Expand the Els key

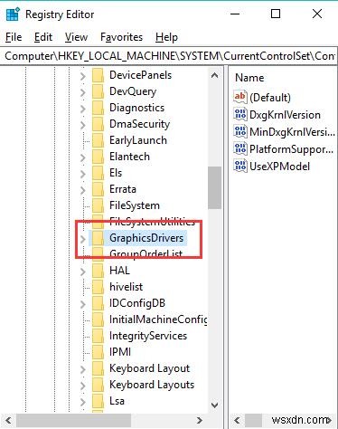(x=83, y=174)
